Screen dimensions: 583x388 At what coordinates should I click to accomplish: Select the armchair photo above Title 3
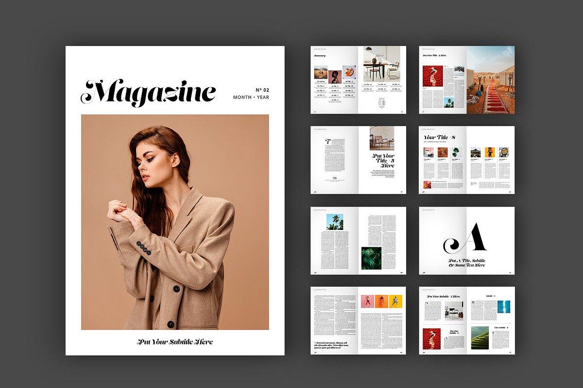click(x=381, y=138)
